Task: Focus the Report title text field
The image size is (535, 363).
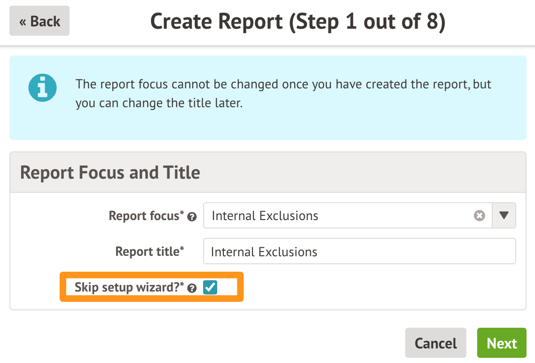Action: tap(359, 252)
